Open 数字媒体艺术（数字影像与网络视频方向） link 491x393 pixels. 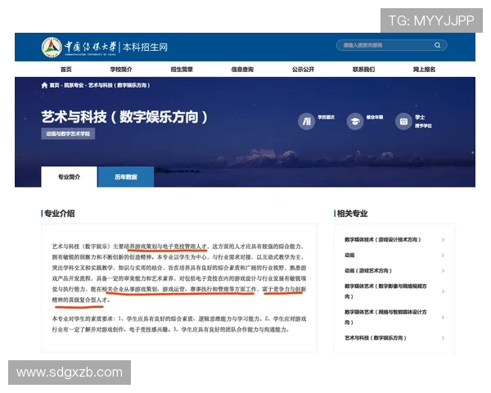(x=385, y=291)
